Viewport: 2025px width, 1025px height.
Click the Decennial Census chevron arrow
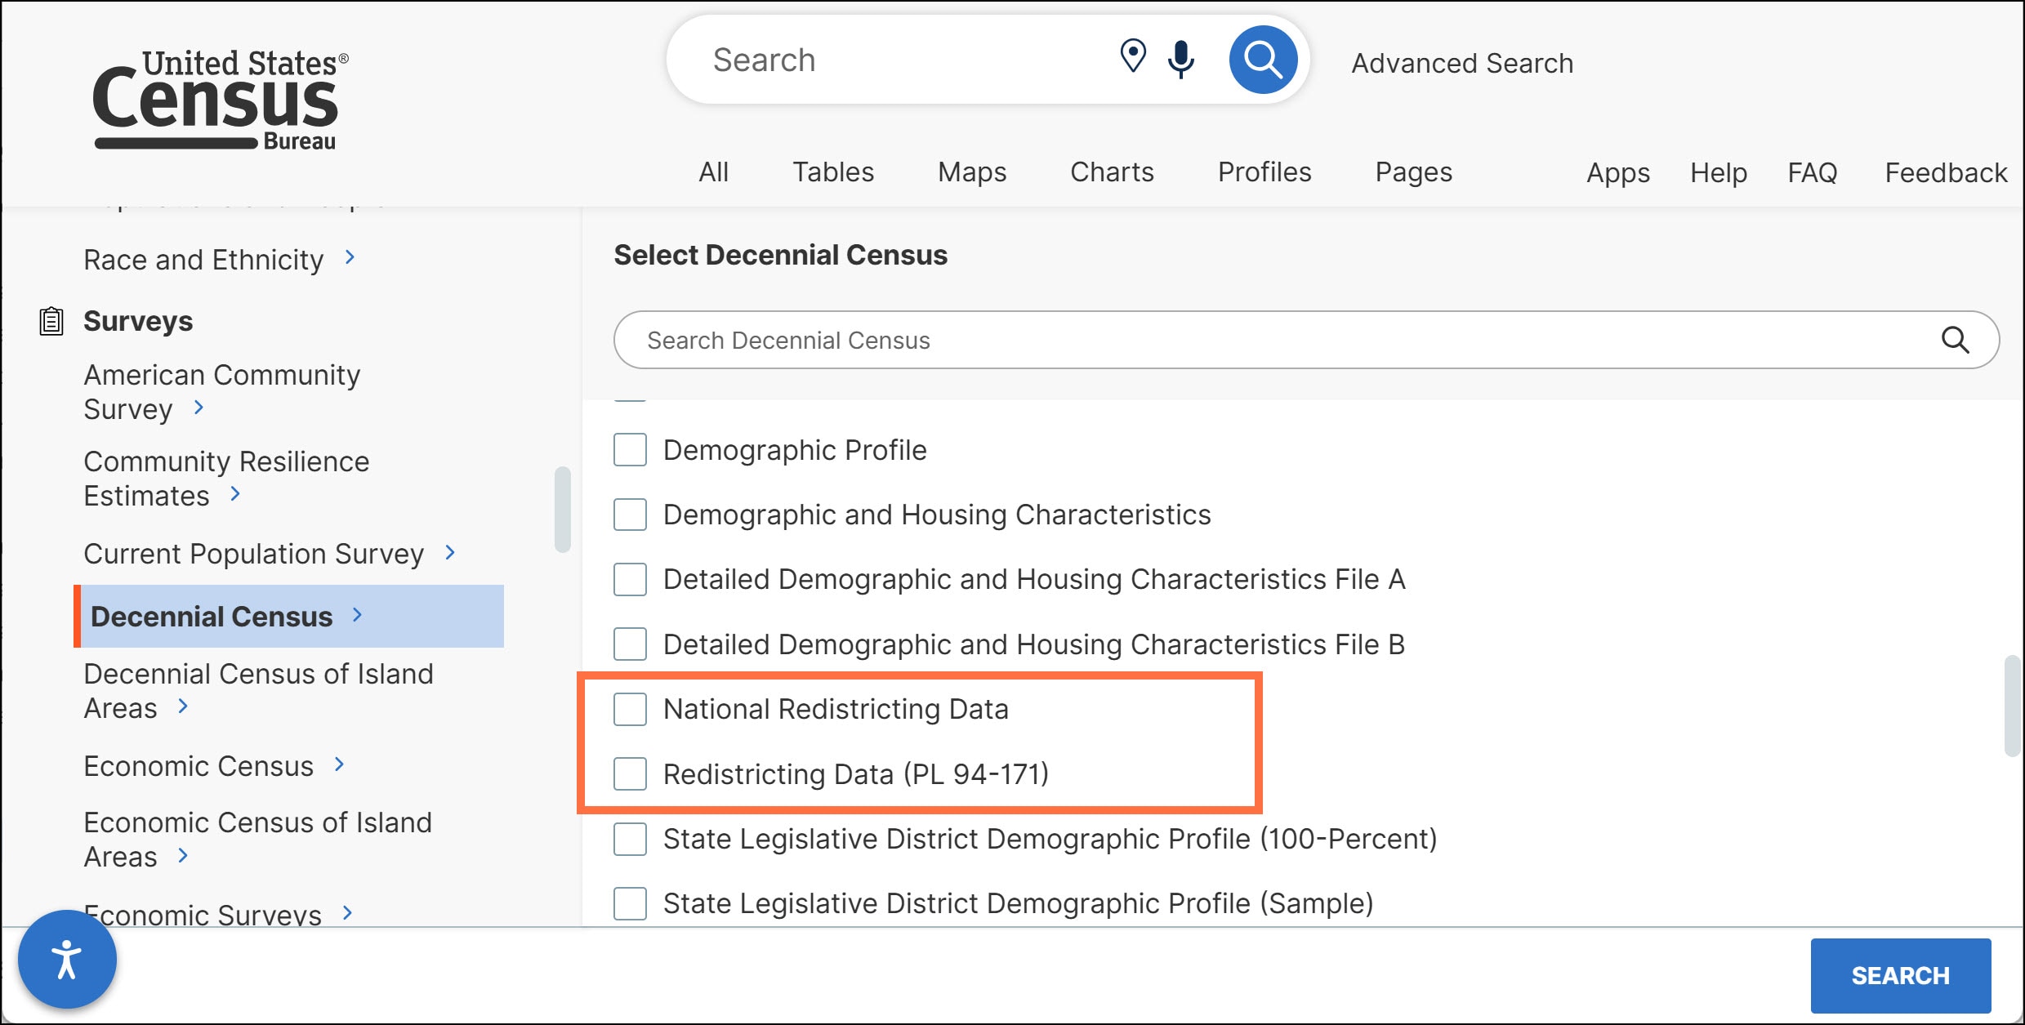(x=357, y=615)
